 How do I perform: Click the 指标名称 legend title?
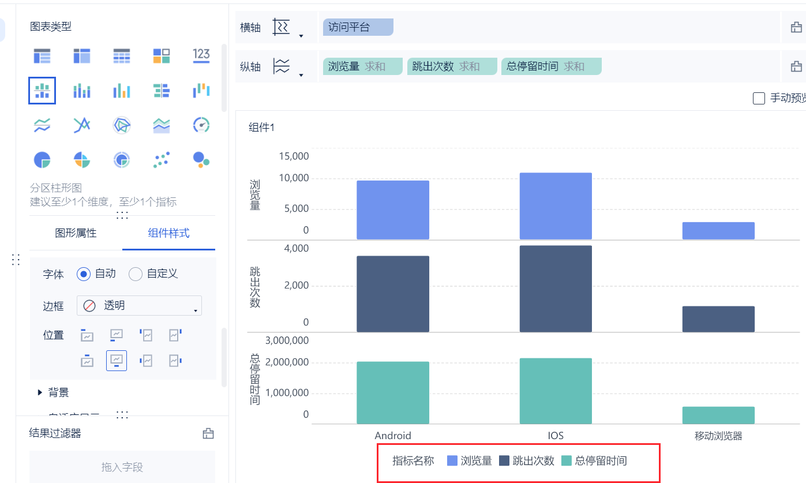(x=413, y=460)
